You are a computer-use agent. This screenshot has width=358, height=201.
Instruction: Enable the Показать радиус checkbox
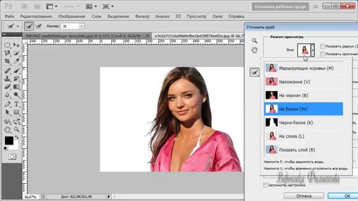(x=322, y=46)
